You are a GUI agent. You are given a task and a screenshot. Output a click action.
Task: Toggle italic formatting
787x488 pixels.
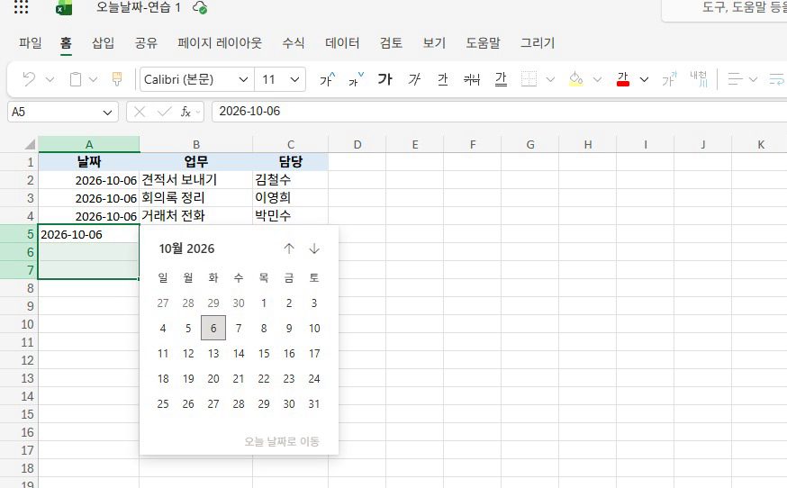tap(414, 79)
